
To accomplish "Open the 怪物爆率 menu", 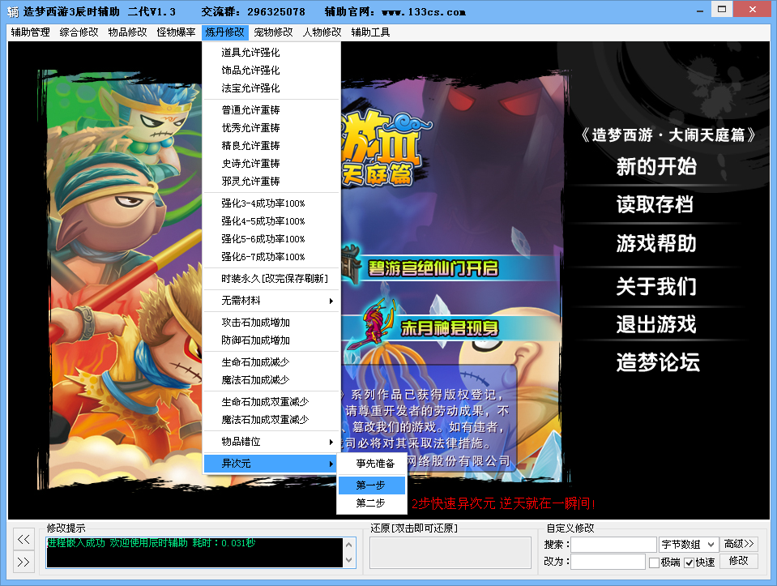I will click(x=176, y=32).
